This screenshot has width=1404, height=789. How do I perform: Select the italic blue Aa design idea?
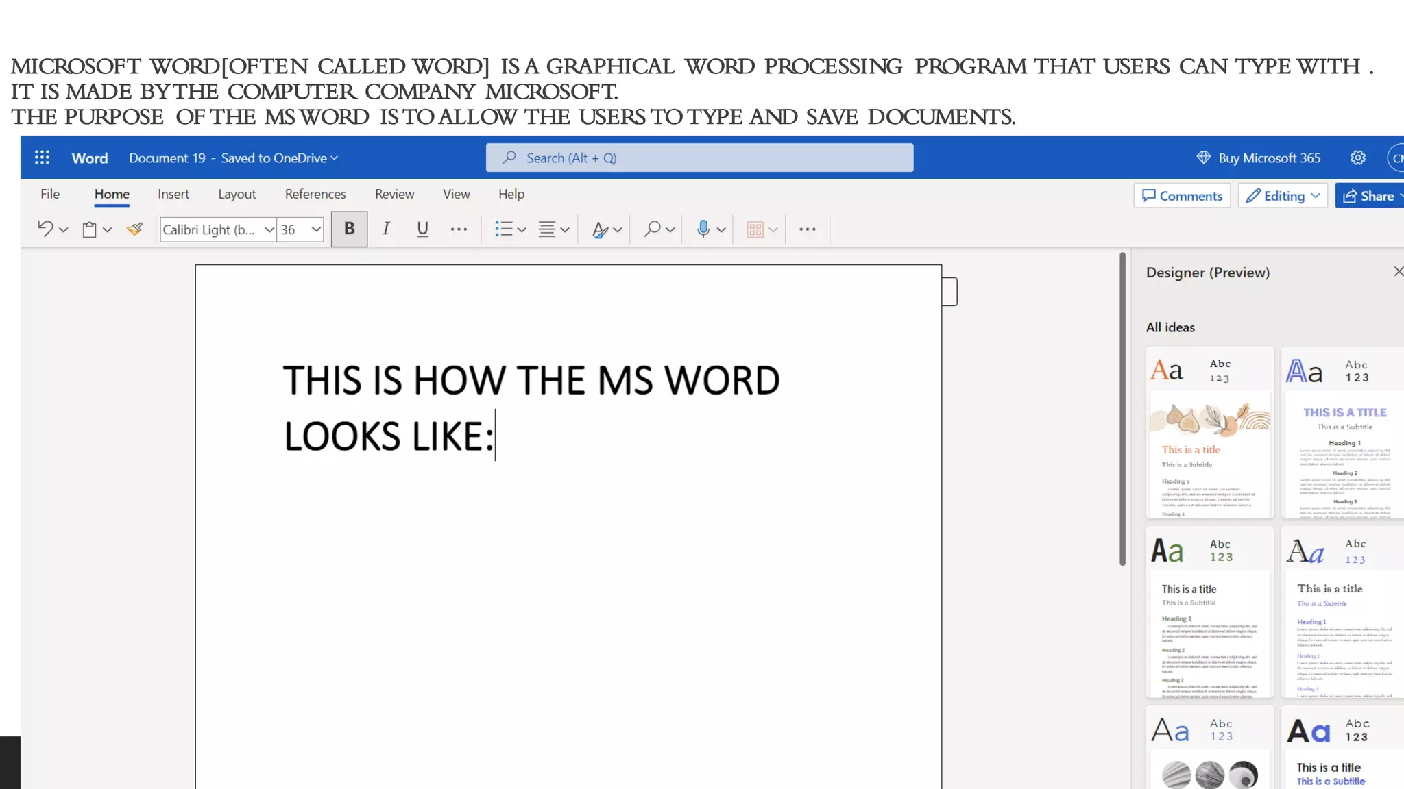1344,612
